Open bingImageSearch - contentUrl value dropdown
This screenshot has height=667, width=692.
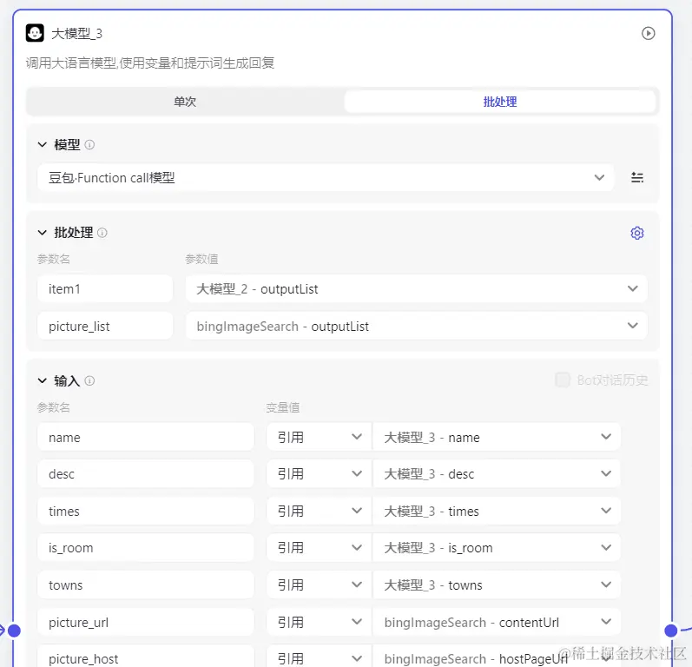tap(497, 622)
